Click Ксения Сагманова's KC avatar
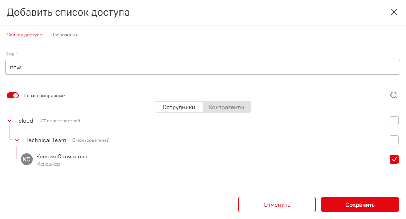Screen dimensions: 406x219 coord(27,159)
